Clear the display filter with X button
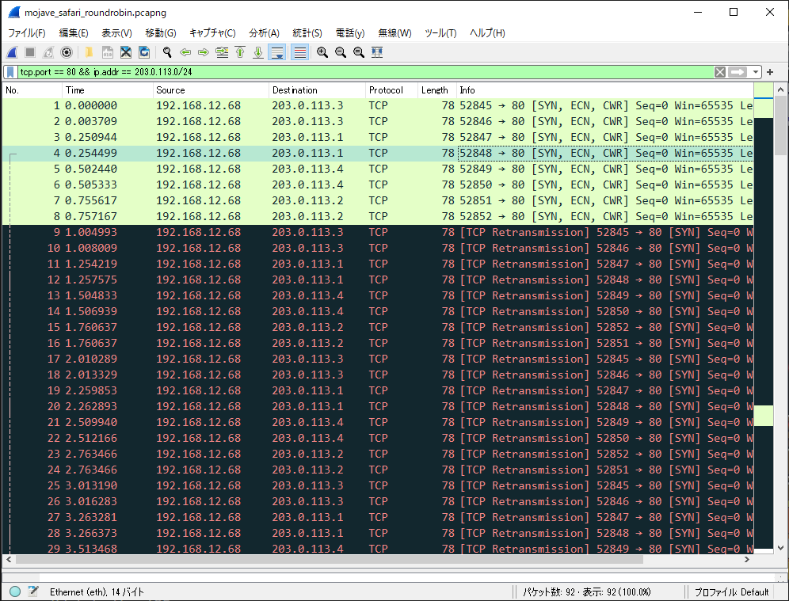 pyautogui.click(x=720, y=72)
